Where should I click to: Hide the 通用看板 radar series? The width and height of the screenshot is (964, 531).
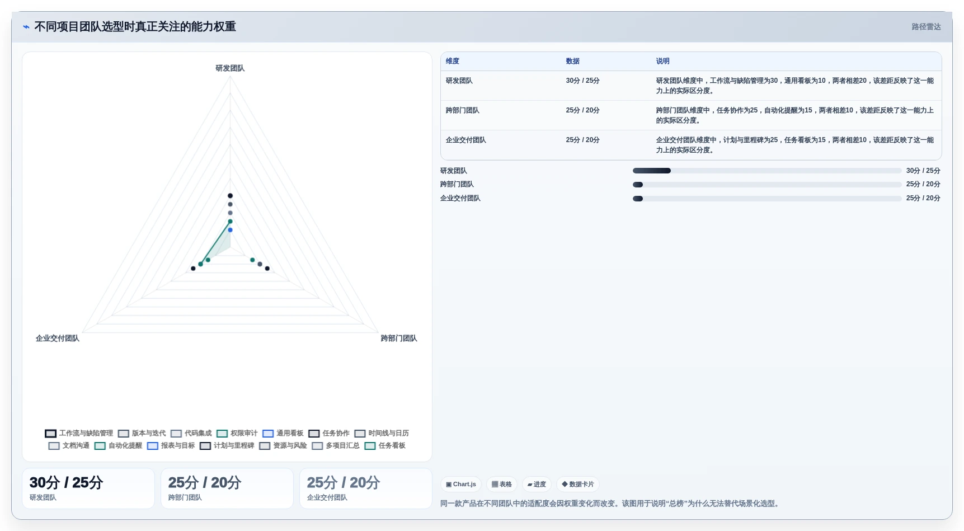pos(283,433)
